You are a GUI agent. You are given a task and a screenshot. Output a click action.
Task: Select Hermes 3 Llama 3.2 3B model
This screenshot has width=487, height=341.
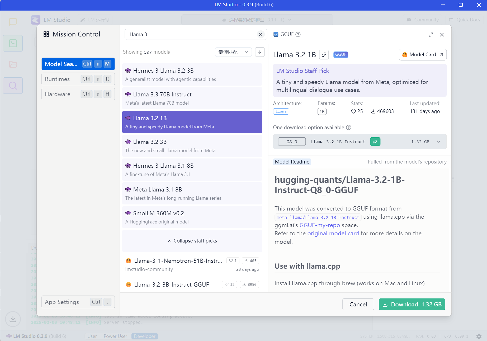(192, 74)
